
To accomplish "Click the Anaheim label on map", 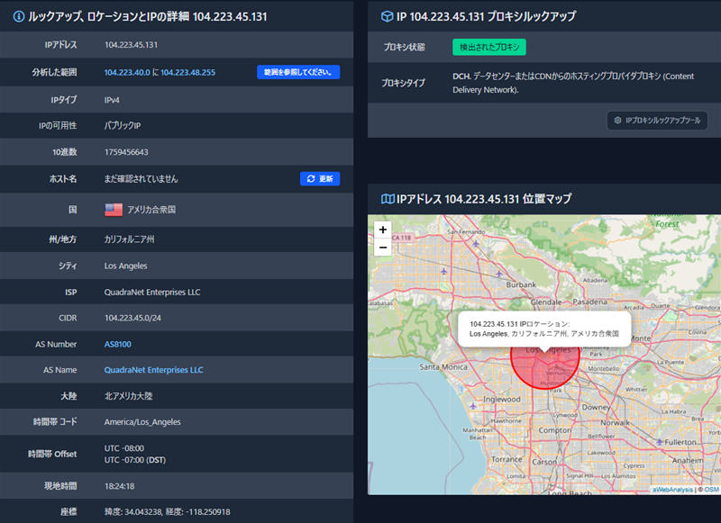I will pyautogui.click(x=688, y=460).
